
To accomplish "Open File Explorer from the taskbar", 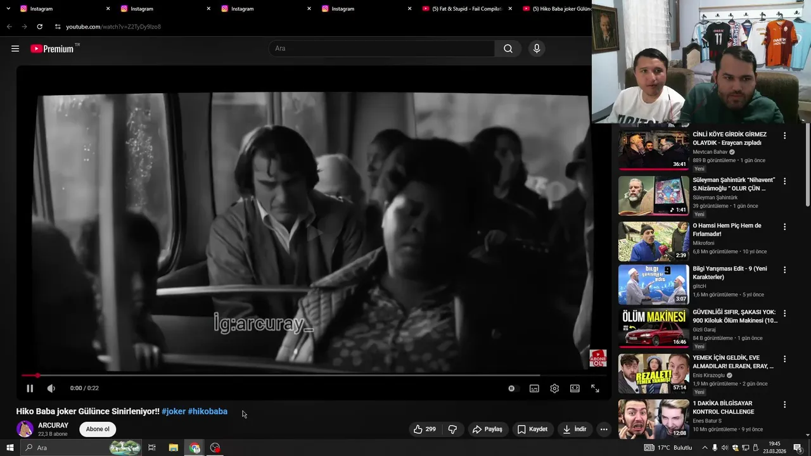I will (173, 448).
